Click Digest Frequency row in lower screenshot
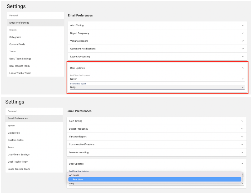 pos(156,129)
